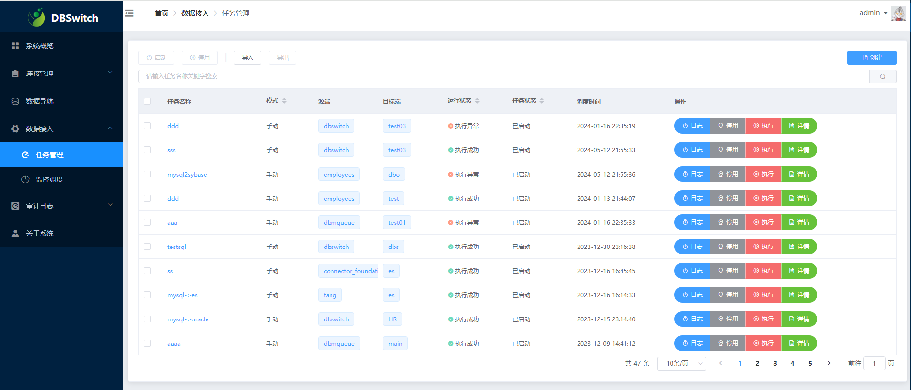Click the search magnifier icon button
Image resolution: width=911 pixels, height=390 pixels.
tap(882, 76)
